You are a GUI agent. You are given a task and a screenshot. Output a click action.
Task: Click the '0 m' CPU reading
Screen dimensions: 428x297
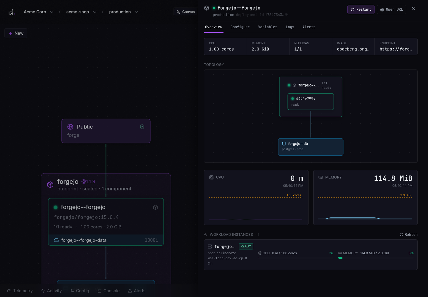[297, 178]
